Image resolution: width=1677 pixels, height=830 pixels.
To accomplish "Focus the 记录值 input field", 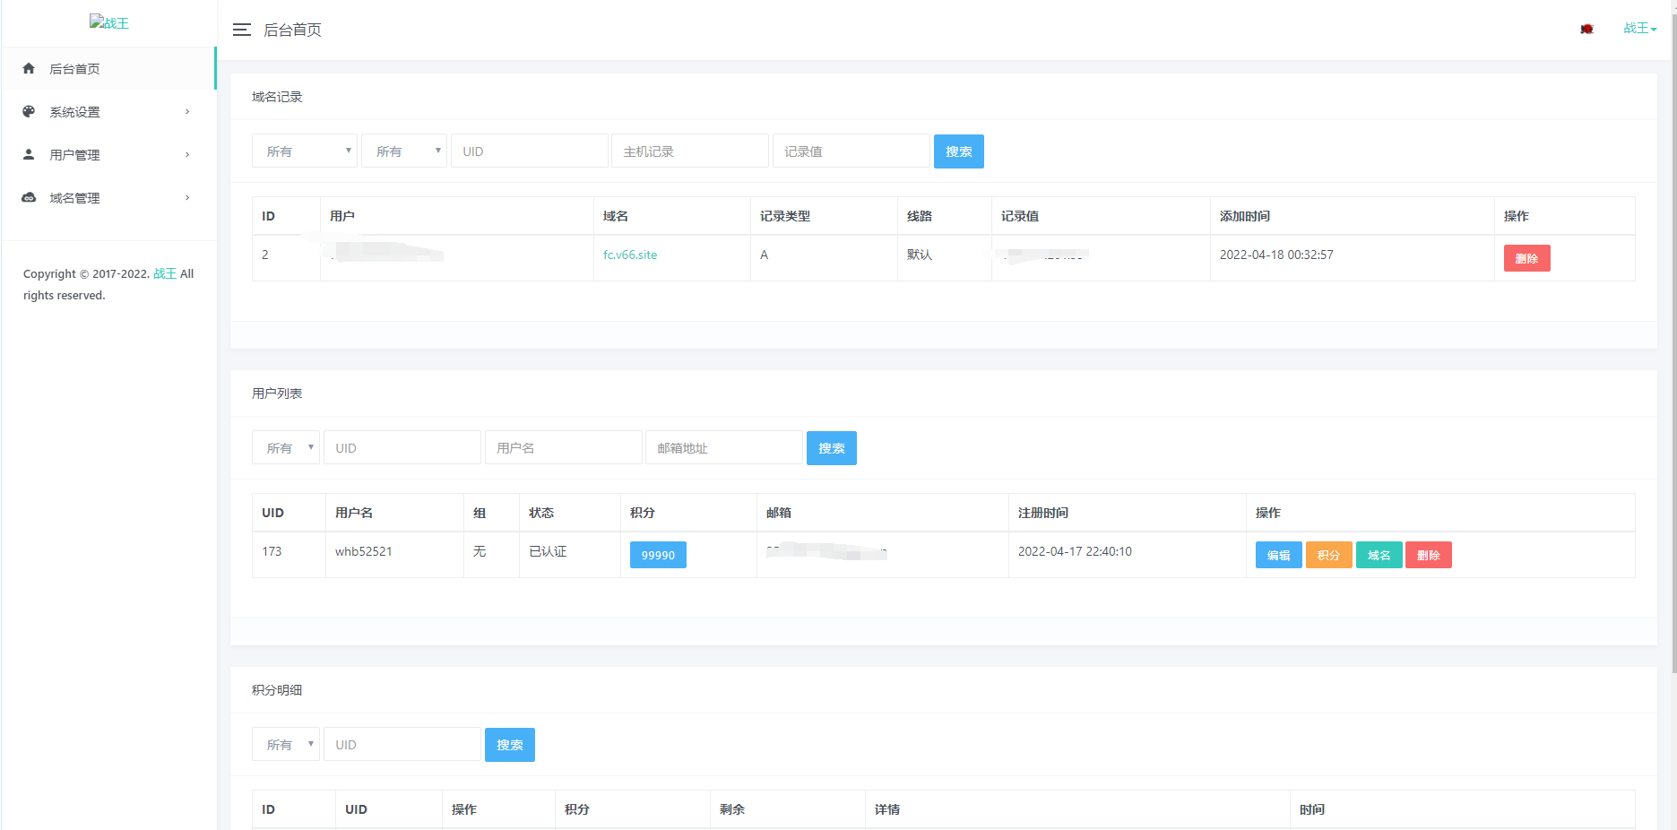I will (851, 151).
